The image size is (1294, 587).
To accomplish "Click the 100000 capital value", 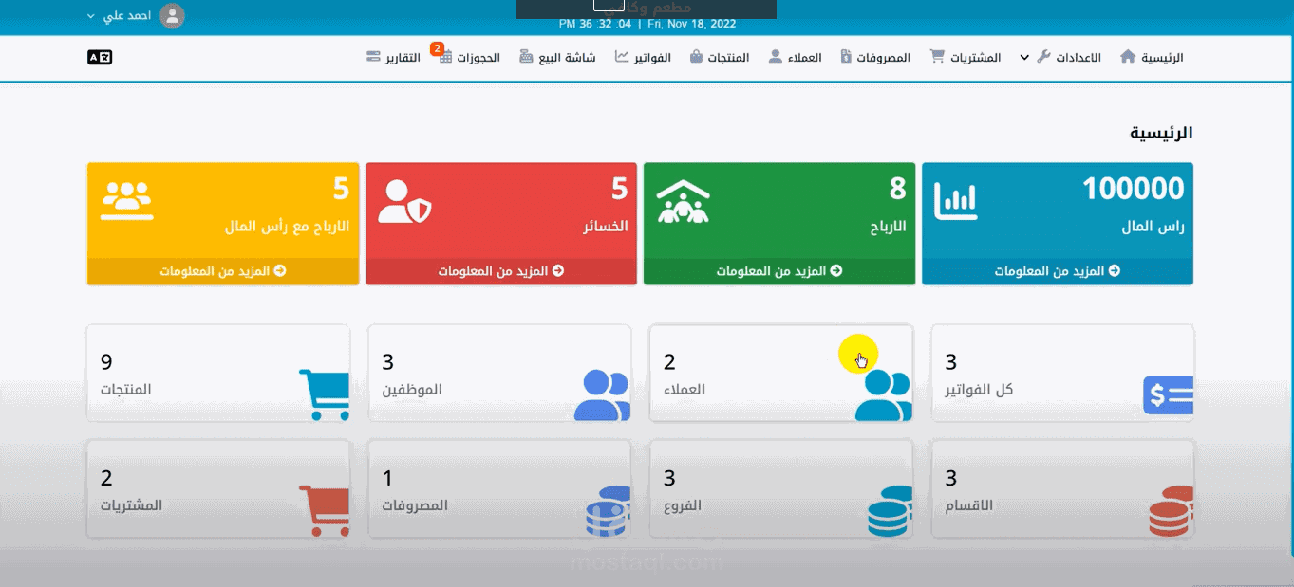I will point(1133,190).
